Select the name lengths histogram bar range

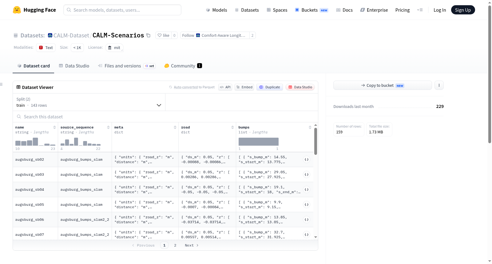pos(35,142)
